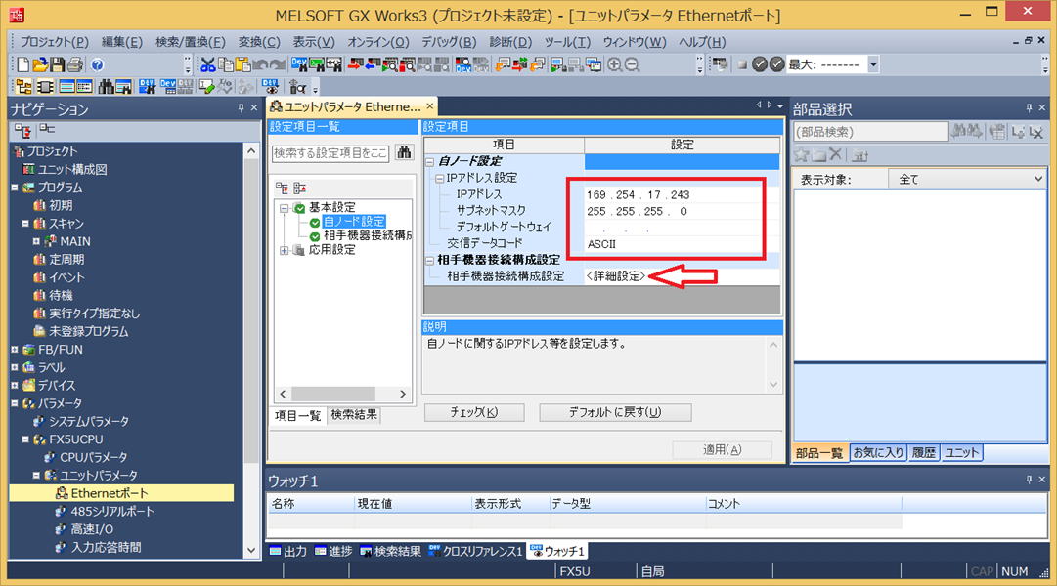Click the zoom in magnifier icon
Image resolution: width=1057 pixels, height=586 pixels.
click(614, 64)
